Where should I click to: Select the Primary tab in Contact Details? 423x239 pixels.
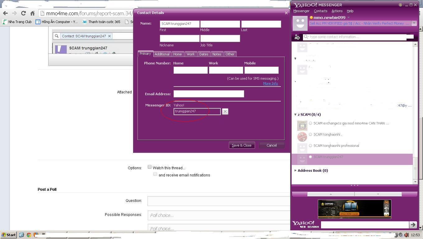145,54
